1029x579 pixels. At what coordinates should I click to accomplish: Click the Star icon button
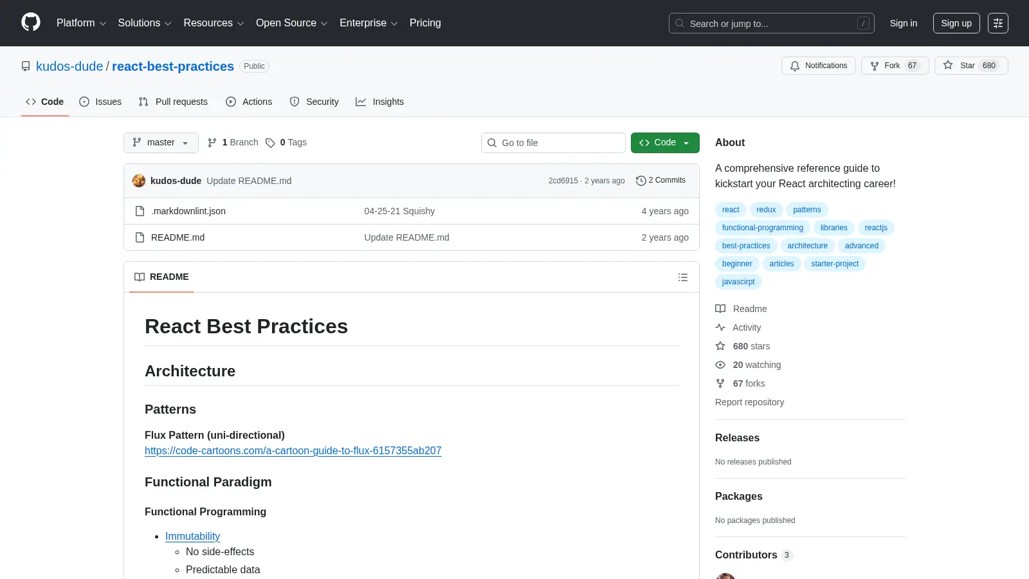[948, 65]
